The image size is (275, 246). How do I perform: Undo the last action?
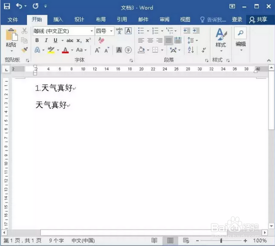click(19, 6)
